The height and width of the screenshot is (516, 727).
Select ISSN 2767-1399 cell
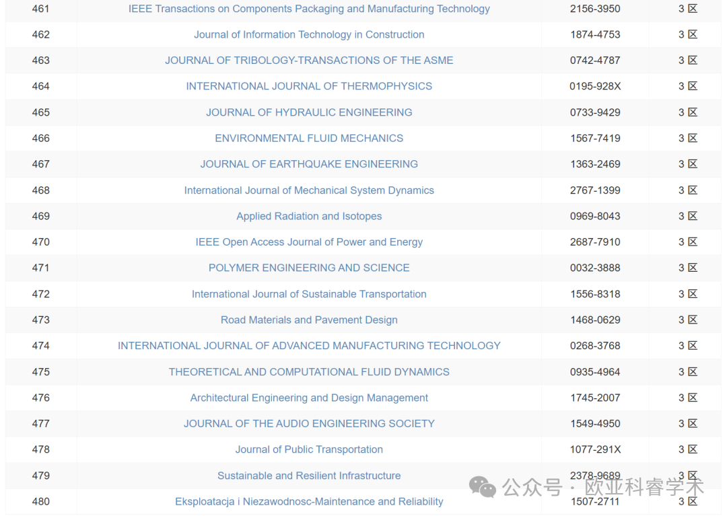coord(595,190)
